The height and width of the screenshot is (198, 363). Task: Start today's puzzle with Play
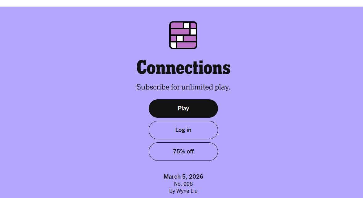point(183,108)
